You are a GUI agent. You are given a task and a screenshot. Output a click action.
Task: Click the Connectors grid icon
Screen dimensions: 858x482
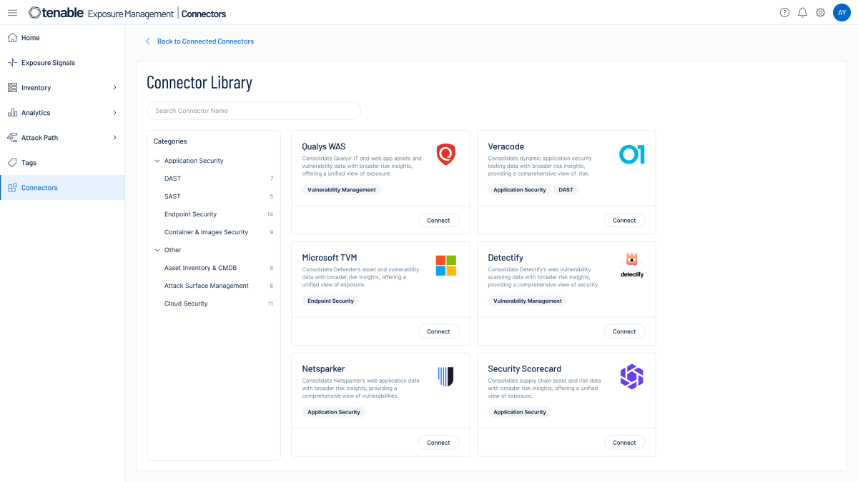(12, 188)
